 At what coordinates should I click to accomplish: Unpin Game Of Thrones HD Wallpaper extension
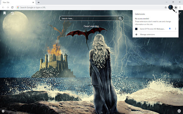click(x=170, y=29)
